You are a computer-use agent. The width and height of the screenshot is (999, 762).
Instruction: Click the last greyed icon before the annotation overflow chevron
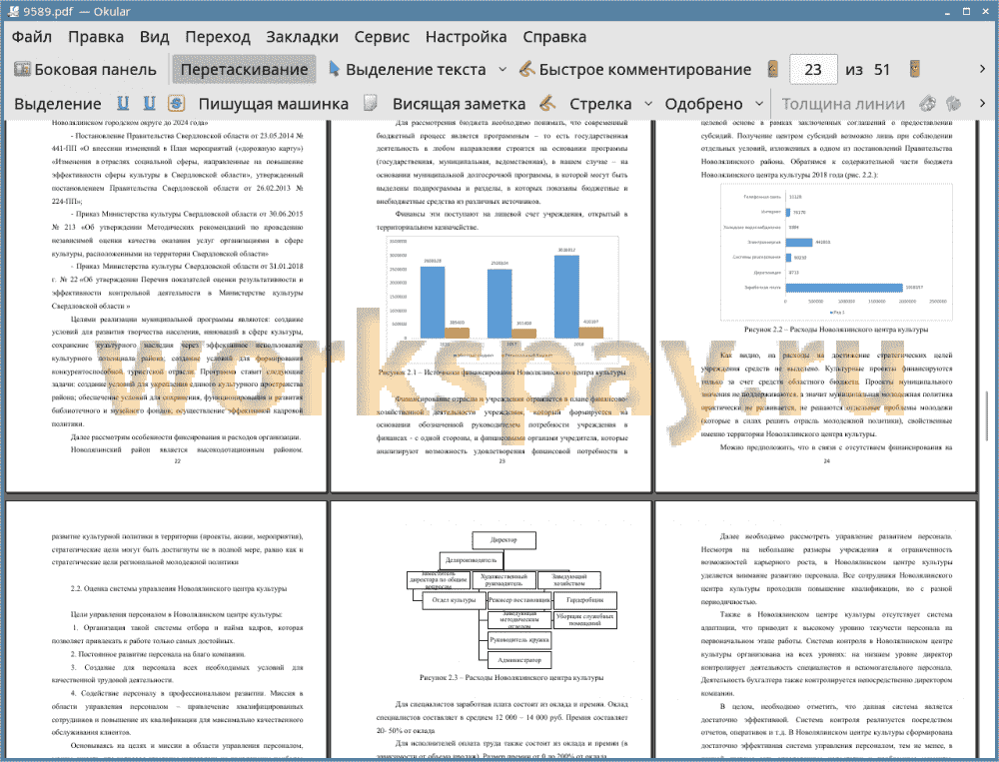pos(953,103)
